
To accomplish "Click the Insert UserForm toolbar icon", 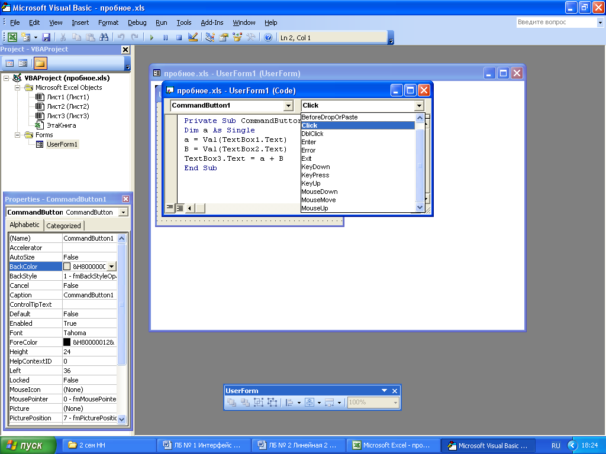I will 26,37.
